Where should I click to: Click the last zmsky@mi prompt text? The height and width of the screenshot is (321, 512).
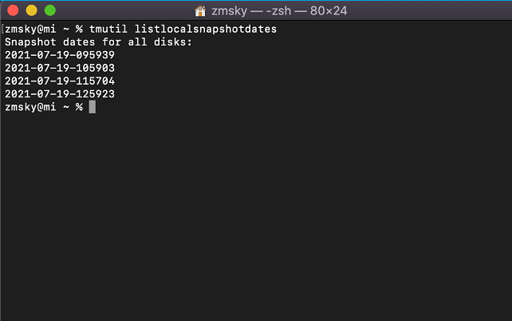[30, 107]
